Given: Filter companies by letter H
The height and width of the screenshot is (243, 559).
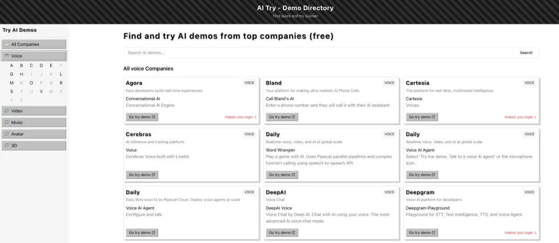Looking at the screenshot, I should point(21,74).
